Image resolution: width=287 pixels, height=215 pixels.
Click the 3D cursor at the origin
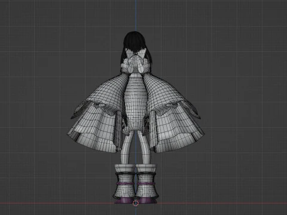(x=136, y=203)
